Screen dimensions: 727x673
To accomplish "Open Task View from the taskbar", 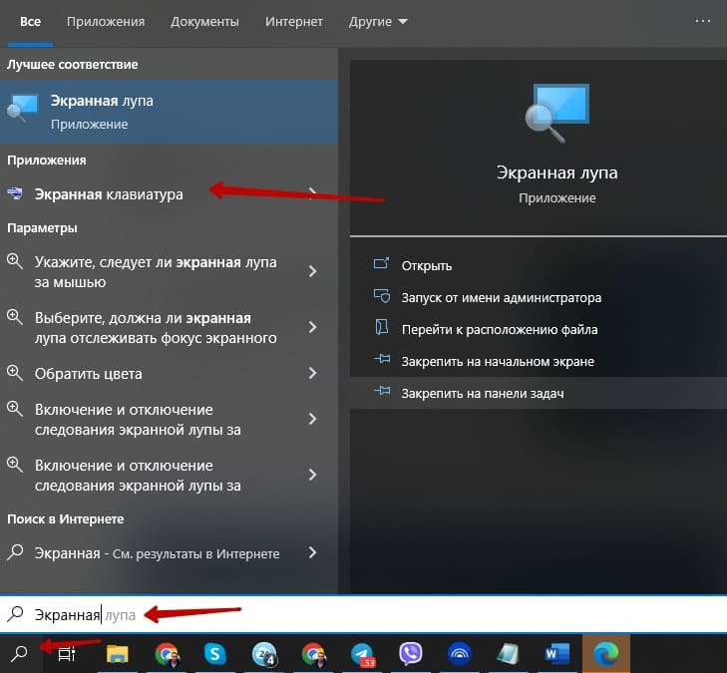I will [66, 654].
